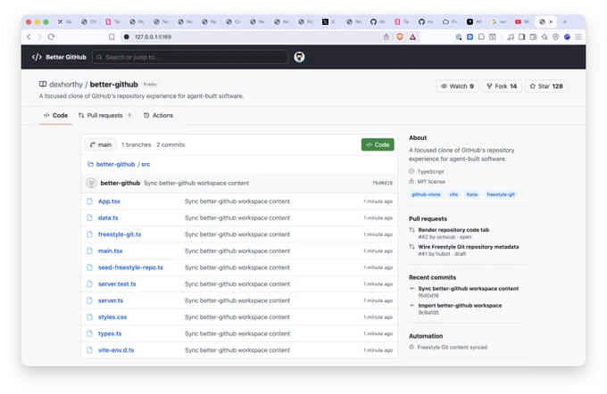
Task: Click the browser back arrow
Action: click(x=29, y=37)
